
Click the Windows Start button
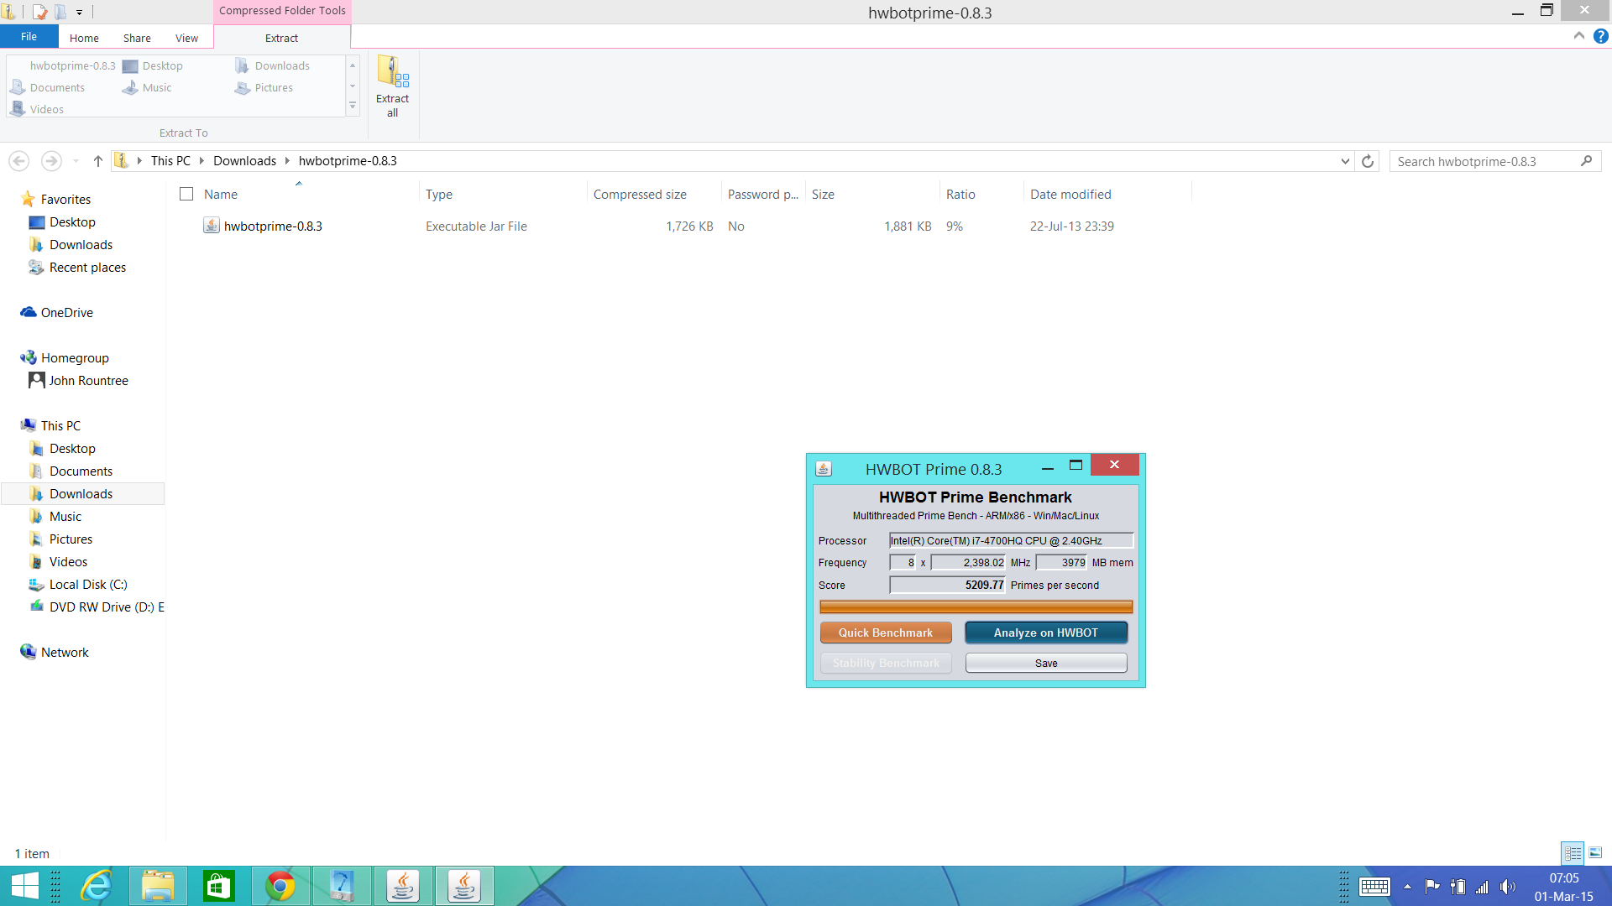click(x=24, y=886)
